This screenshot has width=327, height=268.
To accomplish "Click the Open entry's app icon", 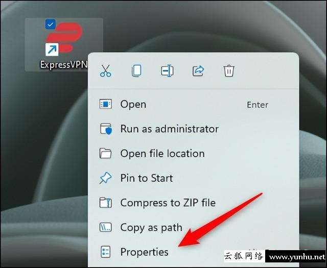I will point(106,104).
